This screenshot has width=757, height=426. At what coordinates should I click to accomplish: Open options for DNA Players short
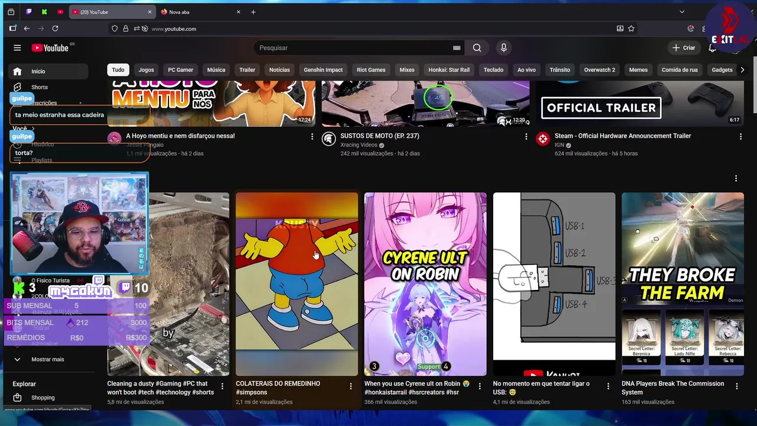pos(737,386)
